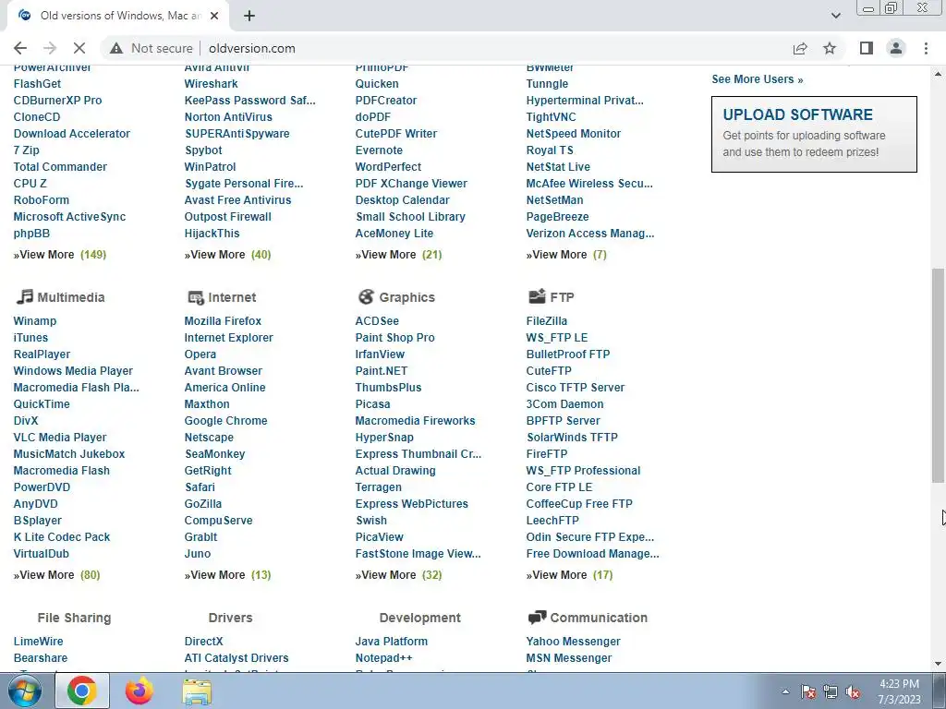Open the Mozilla Firefox link
The image size is (946, 709).
click(223, 320)
